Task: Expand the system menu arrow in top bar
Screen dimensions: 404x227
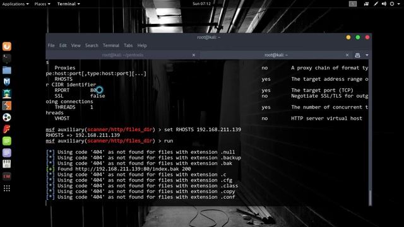Action: coord(398,4)
